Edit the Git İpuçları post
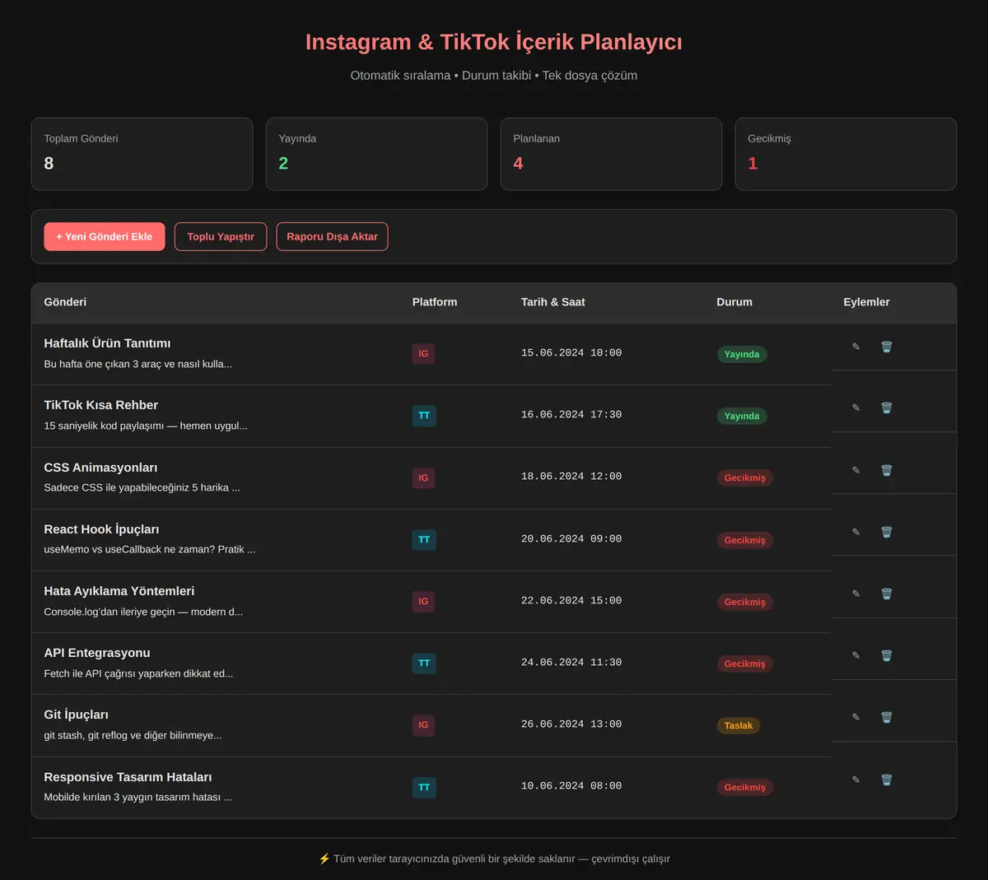The width and height of the screenshot is (988, 880). point(856,717)
